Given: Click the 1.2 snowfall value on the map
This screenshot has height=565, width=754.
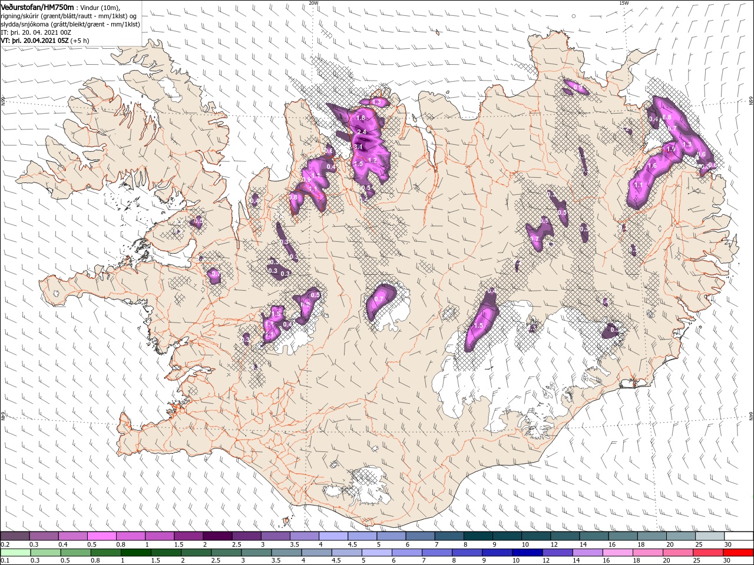Looking at the screenshot, I should pos(372,159).
